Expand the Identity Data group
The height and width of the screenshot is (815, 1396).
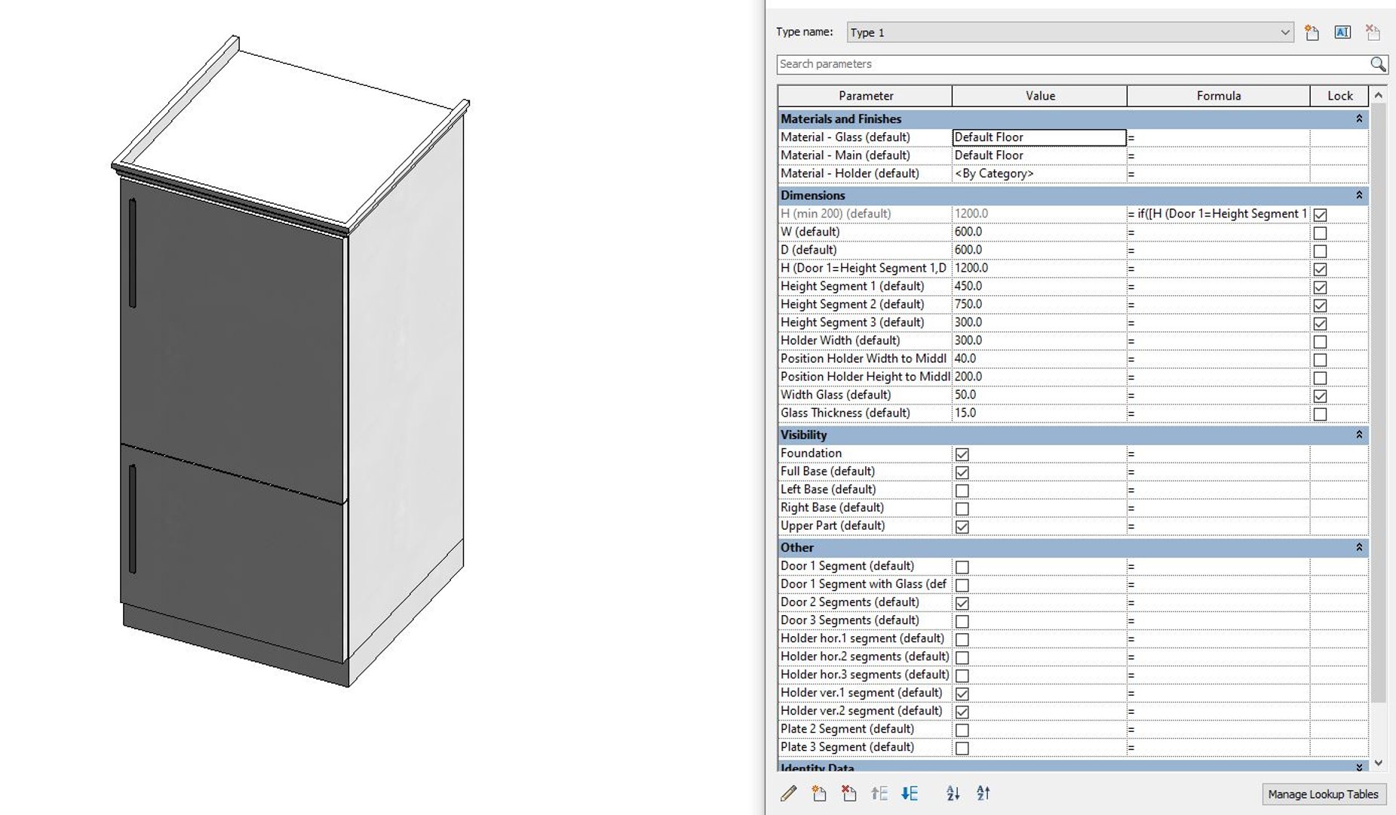(x=1359, y=767)
